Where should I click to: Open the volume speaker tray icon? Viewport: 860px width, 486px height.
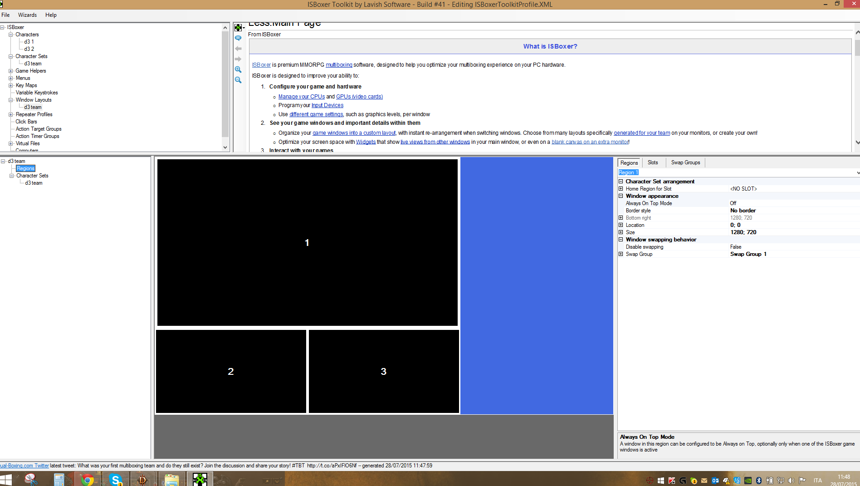point(792,481)
